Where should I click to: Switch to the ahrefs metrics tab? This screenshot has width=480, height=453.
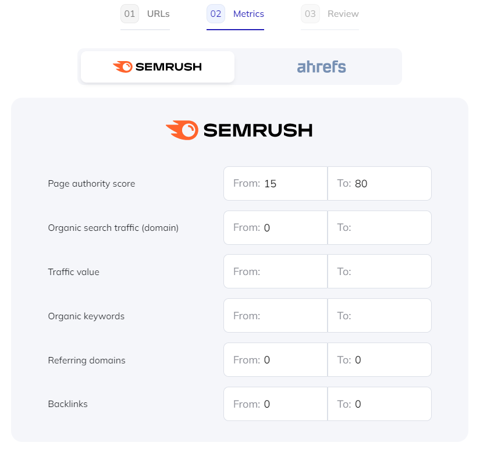tap(321, 67)
